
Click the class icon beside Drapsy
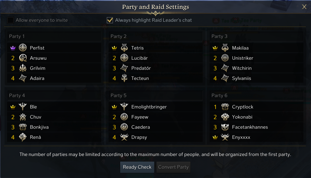tap(124, 137)
